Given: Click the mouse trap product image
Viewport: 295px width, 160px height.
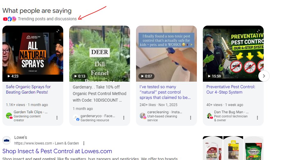Looking at the screenshot, I should [233, 148].
